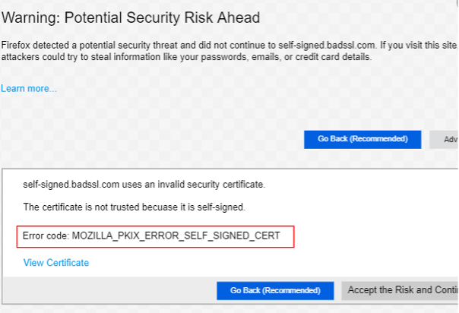Click the invalid security certificate sentence
459x313 pixels.
[144, 184]
